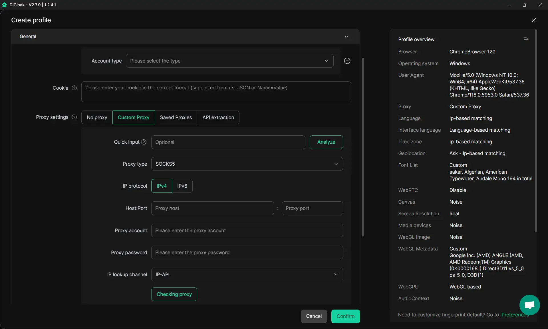This screenshot has width=548, height=329.
Task: Click the Quick input help icon
Action: tap(144, 142)
